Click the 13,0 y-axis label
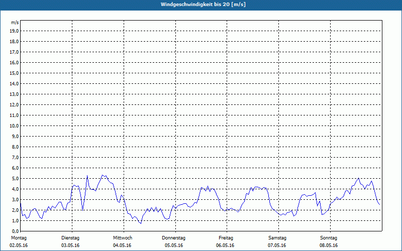402x251 pixels. point(14,94)
